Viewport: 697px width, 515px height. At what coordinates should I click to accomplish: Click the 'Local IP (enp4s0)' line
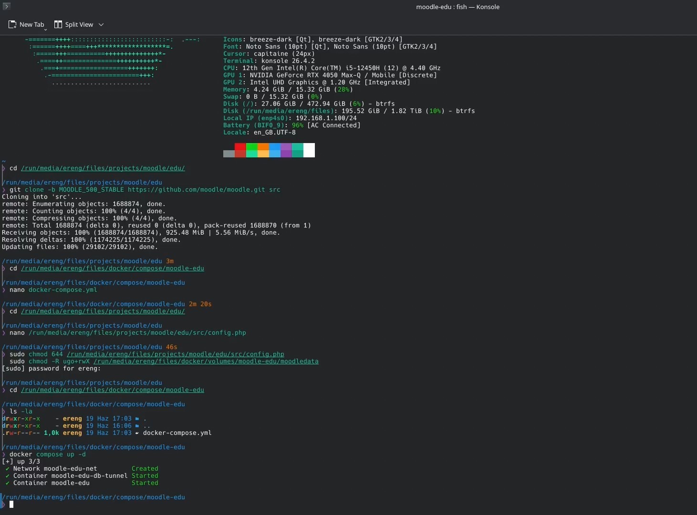point(290,118)
